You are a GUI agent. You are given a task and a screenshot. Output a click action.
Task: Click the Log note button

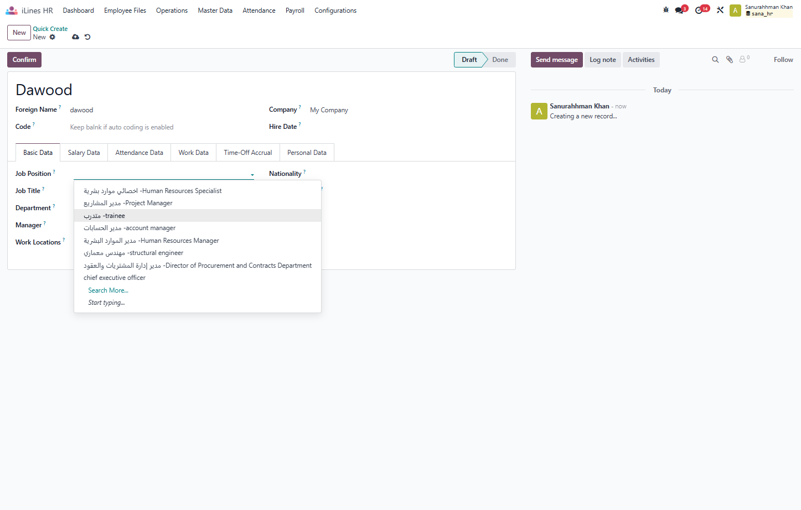tap(603, 60)
